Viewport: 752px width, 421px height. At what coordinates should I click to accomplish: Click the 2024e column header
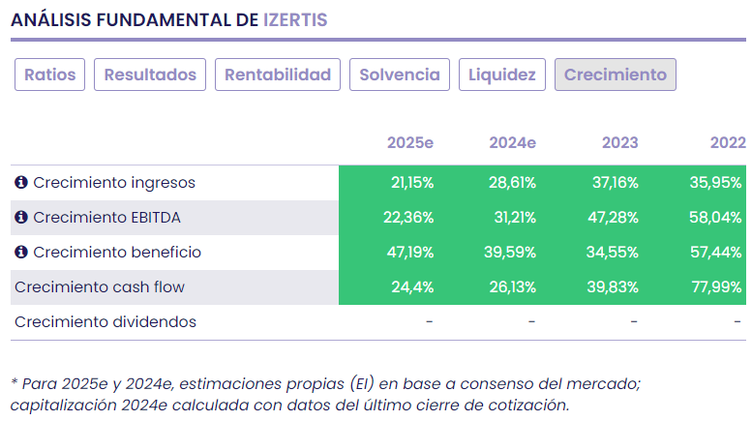coord(512,143)
